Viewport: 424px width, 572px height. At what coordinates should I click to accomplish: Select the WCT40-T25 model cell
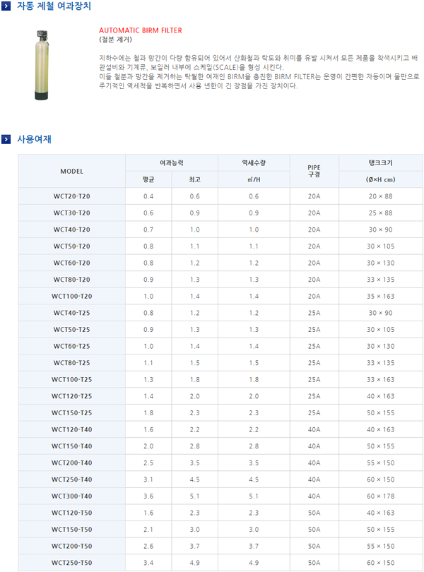[71, 313]
